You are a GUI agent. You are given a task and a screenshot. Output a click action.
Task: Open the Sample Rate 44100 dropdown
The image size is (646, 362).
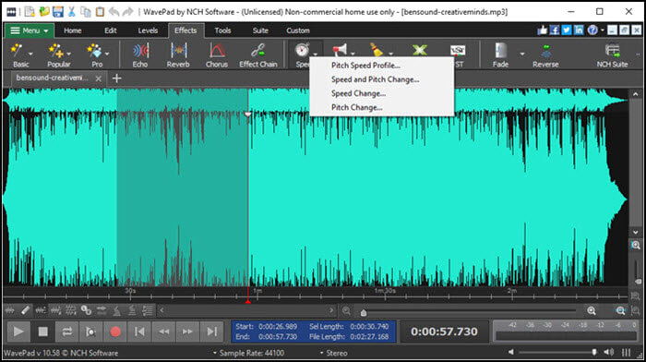pos(248,353)
